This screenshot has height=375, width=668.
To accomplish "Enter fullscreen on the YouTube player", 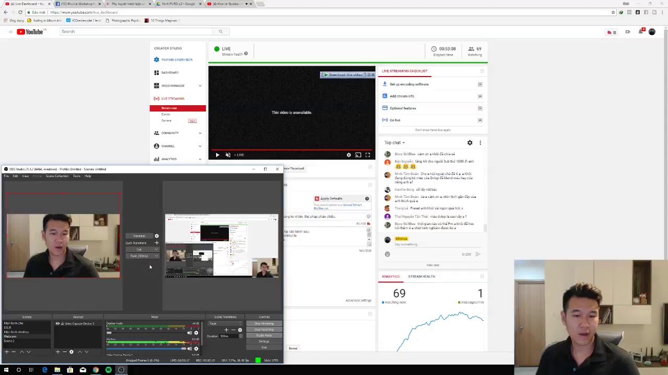I will pos(367,155).
